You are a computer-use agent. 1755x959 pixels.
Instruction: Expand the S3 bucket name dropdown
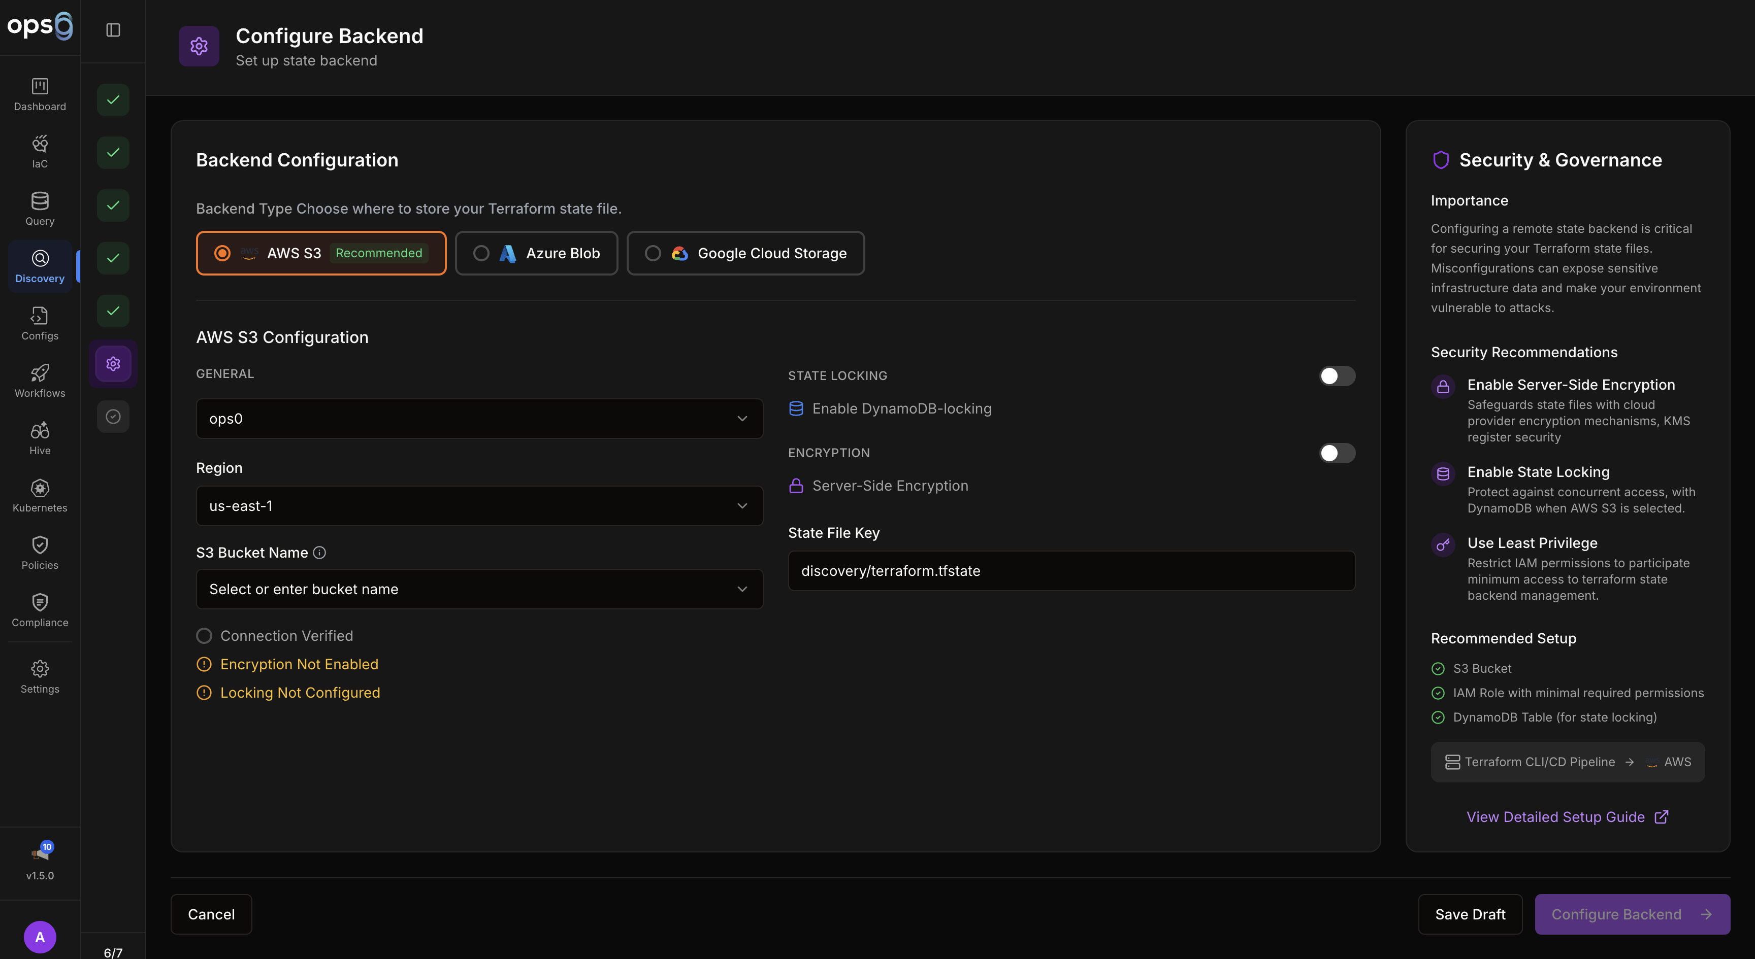point(479,590)
